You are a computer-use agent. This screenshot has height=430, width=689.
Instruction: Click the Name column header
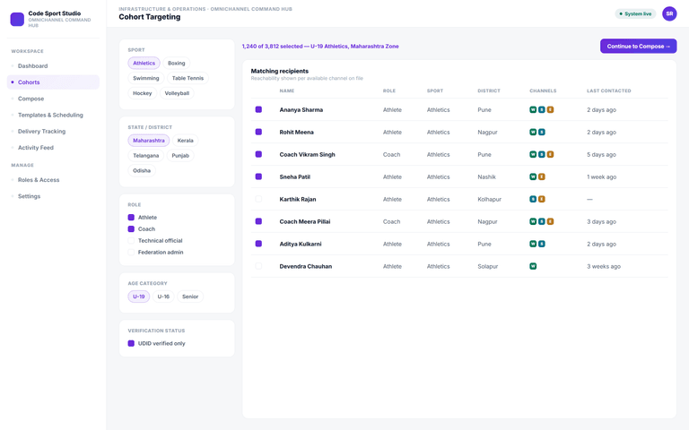(287, 90)
